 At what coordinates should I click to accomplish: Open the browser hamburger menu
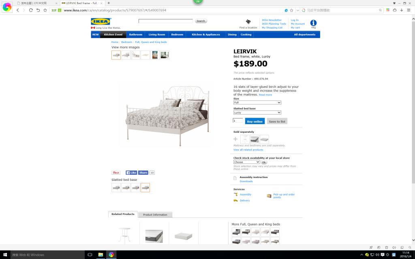(409, 10)
